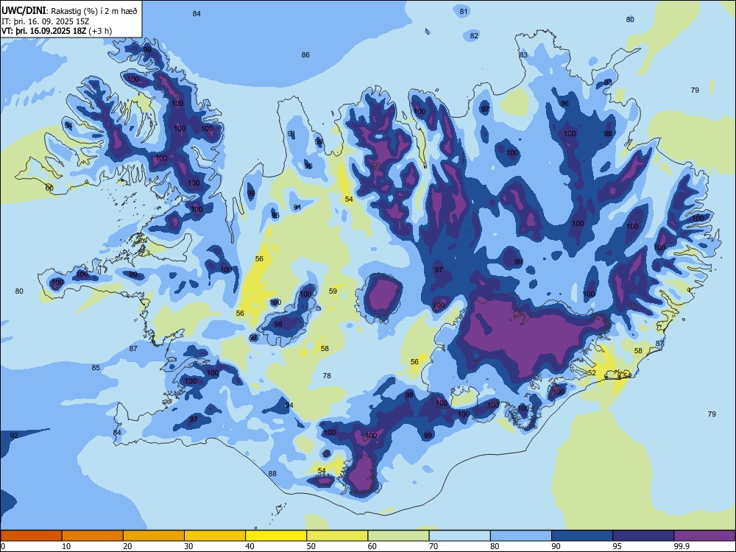
Task: Click the humidity value 81 on the map
Action: (464, 11)
